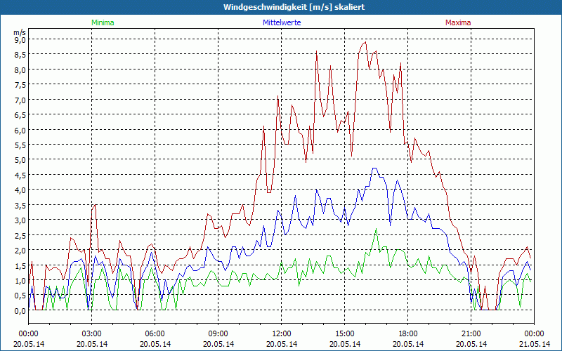Viewport: 562px width, 351px height.
Task: Click the '21:00' time axis label
Action: pyautogui.click(x=471, y=334)
